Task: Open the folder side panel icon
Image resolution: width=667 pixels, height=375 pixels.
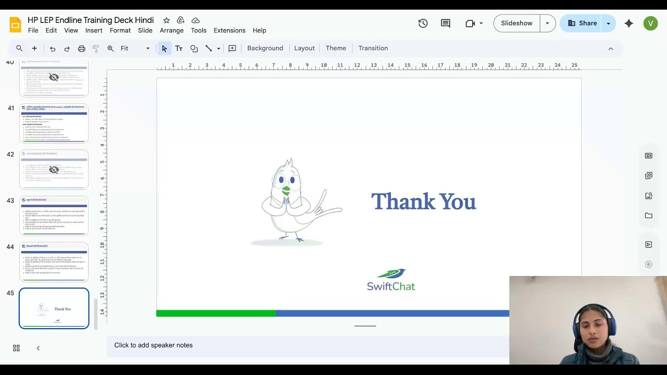Action: [x=649, y=216]
